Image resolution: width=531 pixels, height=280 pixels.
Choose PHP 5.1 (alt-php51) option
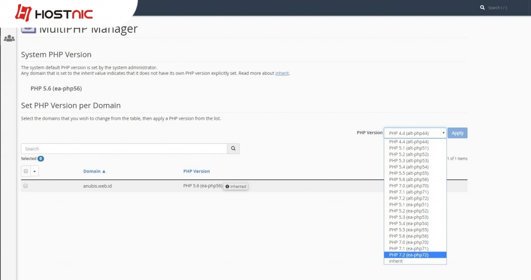(415, 148)
